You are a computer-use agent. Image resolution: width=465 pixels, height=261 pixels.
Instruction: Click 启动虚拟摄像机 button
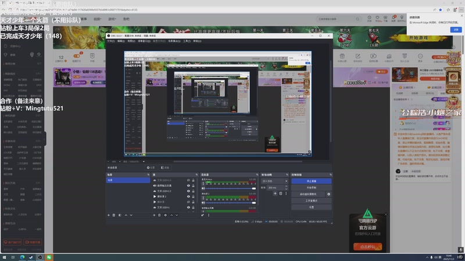pos(308,194)
